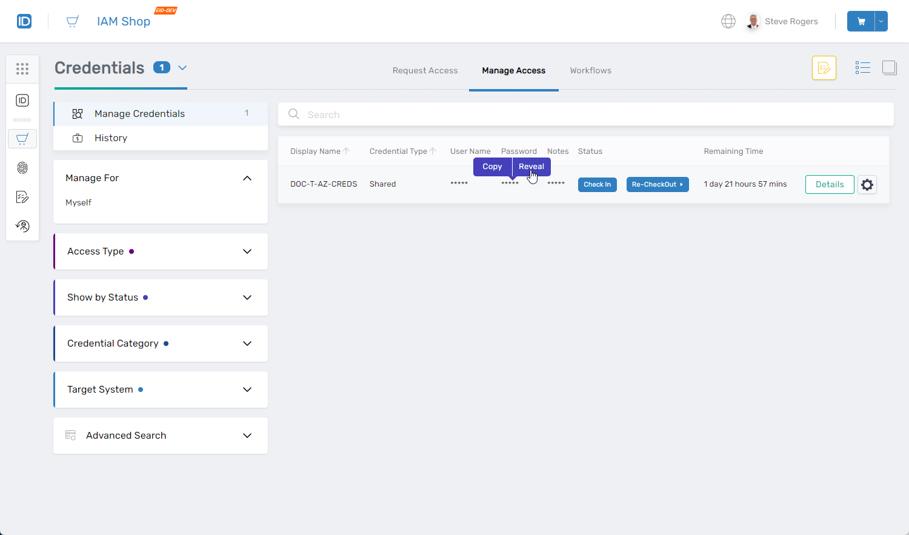Open settings gear for DOC-T-AZ-CREDS row
This screenshot has height=535, width=909.
(867, 185)
